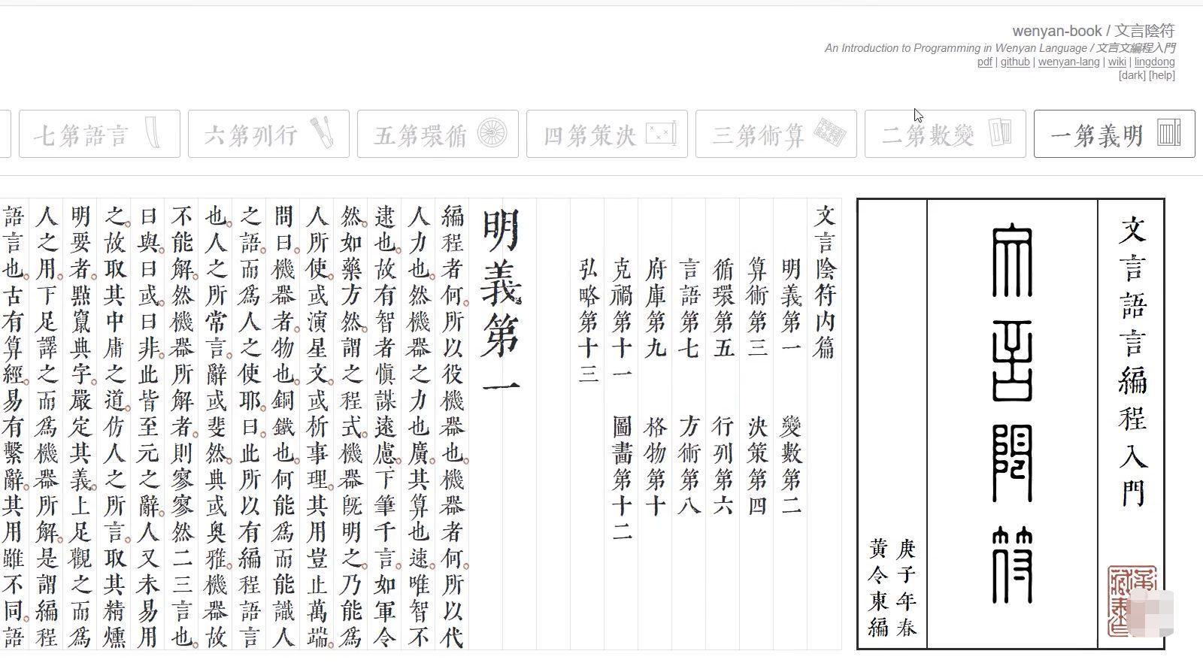Open the pdf link in header

(x=984, y=62)
